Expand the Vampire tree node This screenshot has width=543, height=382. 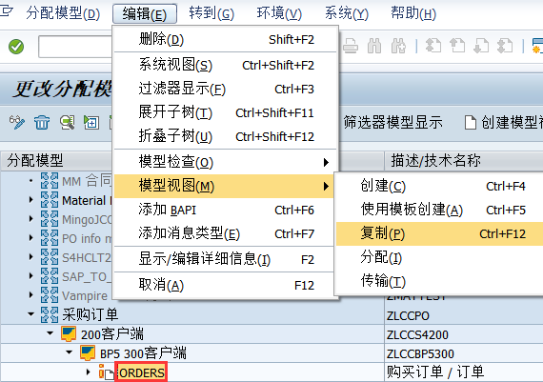click(x=31, y=295)
